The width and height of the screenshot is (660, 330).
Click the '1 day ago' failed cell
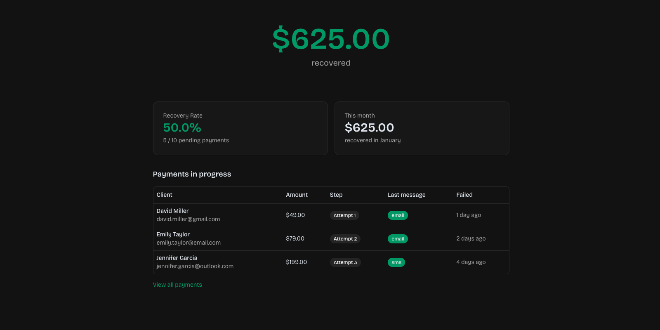pos(469,215)
